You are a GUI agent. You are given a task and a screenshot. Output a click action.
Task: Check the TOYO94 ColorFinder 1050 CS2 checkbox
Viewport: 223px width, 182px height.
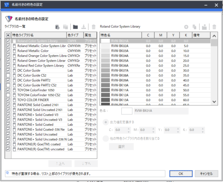tap(8, 95)
